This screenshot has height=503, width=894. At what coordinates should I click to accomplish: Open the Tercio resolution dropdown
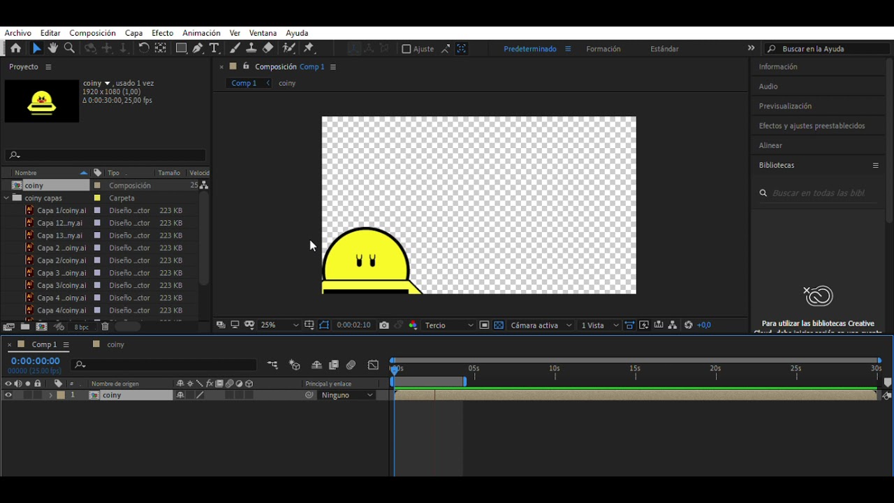click(448, 325)
